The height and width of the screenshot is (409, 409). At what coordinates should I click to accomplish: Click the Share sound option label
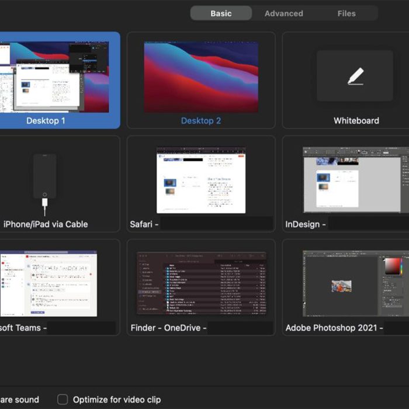tap(19, 400)
